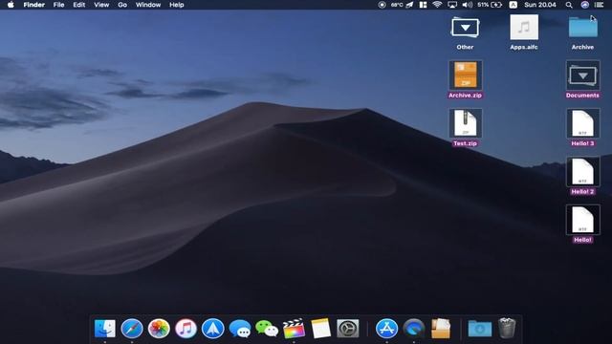Open the input source menu

(x=514, y=5)
